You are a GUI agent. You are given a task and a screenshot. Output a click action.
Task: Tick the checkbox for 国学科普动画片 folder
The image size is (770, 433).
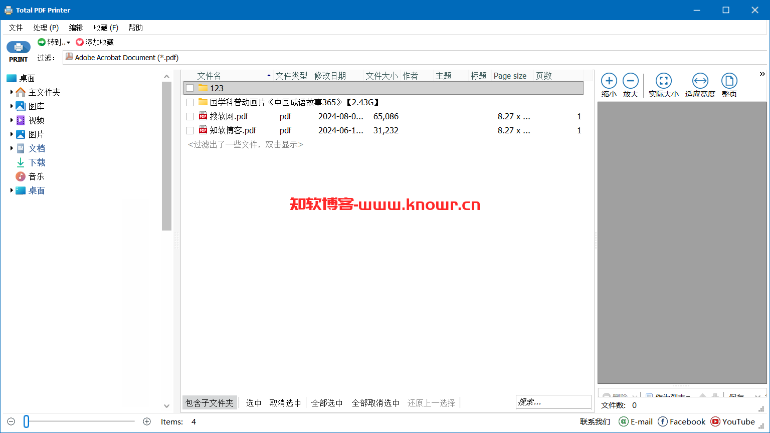(189, 102)
